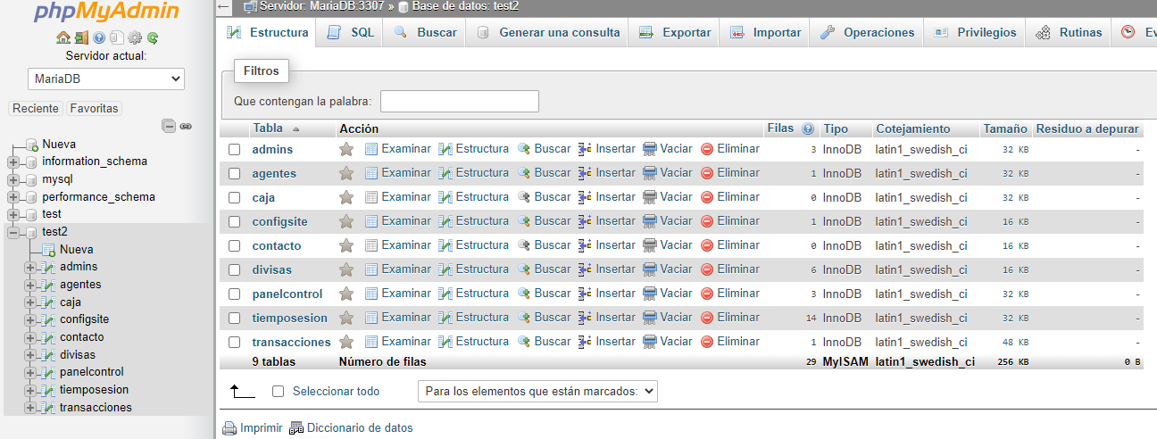Tick the Seleccionar todo checkbox

tap(278, 392)
